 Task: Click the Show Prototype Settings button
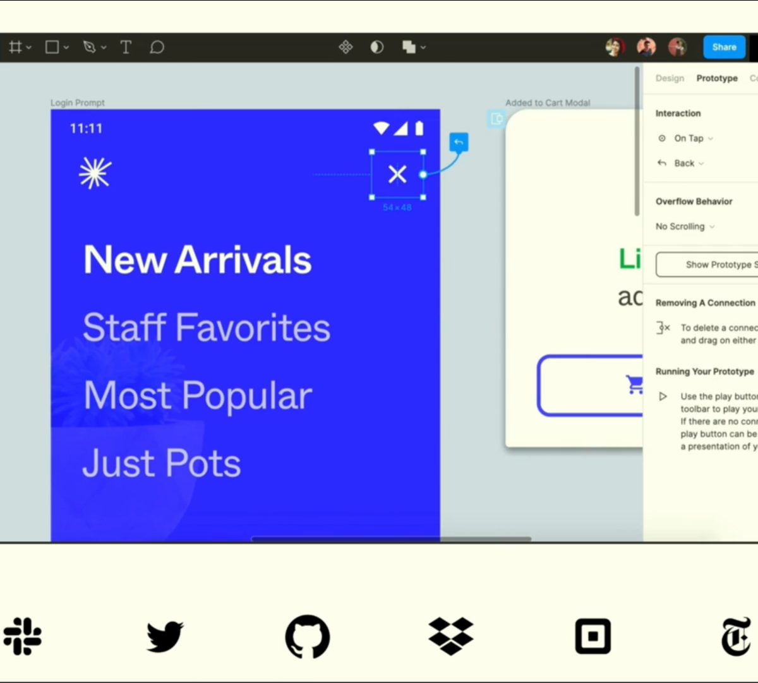pos(707,264)
